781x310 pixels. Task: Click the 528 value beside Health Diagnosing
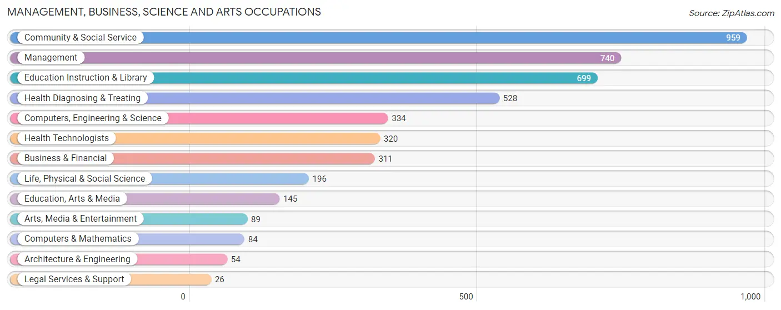pyautogui.click(x=510, y=98)
